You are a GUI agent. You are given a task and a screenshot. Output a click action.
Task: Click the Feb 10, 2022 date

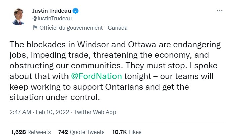tap(51, 112)
